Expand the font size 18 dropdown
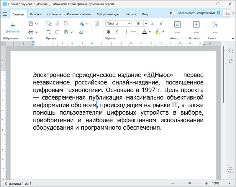Image resolution: width=236 pixels, height=187 pixels. point(146,24)
